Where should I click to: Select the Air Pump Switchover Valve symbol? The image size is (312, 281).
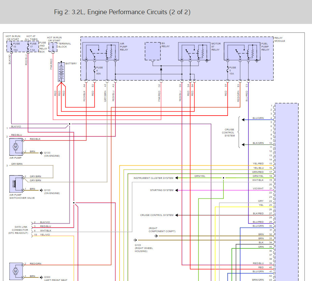(x=16, y=184)
